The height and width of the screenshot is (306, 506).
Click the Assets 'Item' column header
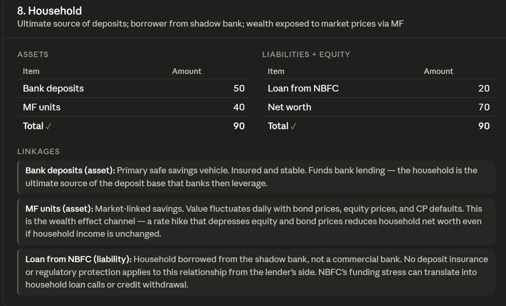31,71
